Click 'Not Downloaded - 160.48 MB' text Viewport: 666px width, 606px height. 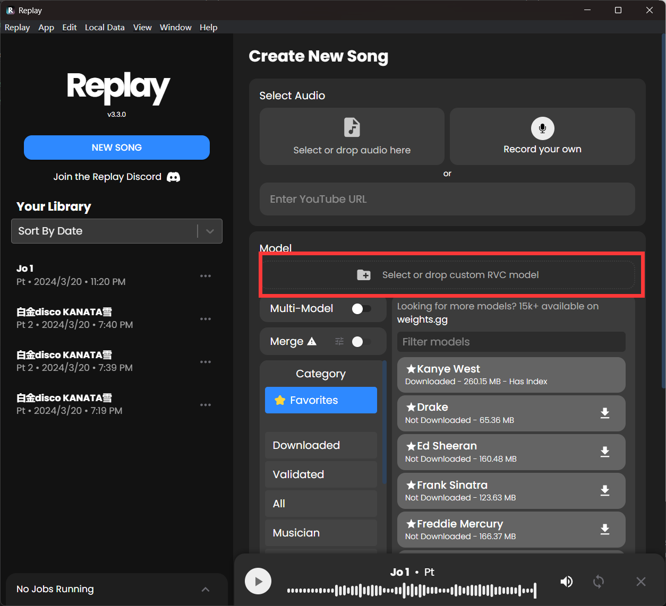(461, 459)
